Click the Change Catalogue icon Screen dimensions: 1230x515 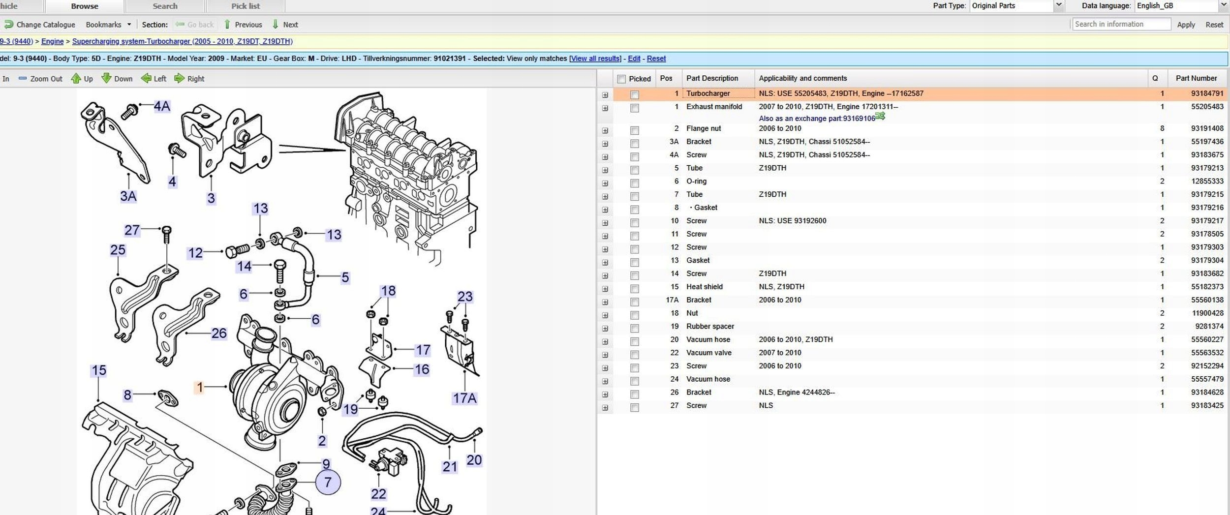click(8, 24)
